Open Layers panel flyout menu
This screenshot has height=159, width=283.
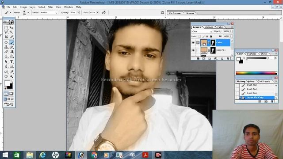click(232, 27)
